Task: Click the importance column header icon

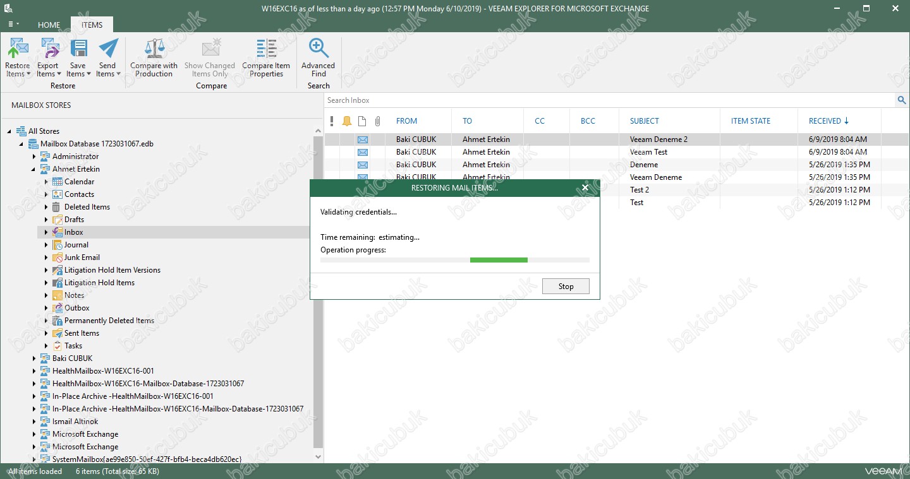Action: click(332, 121)
